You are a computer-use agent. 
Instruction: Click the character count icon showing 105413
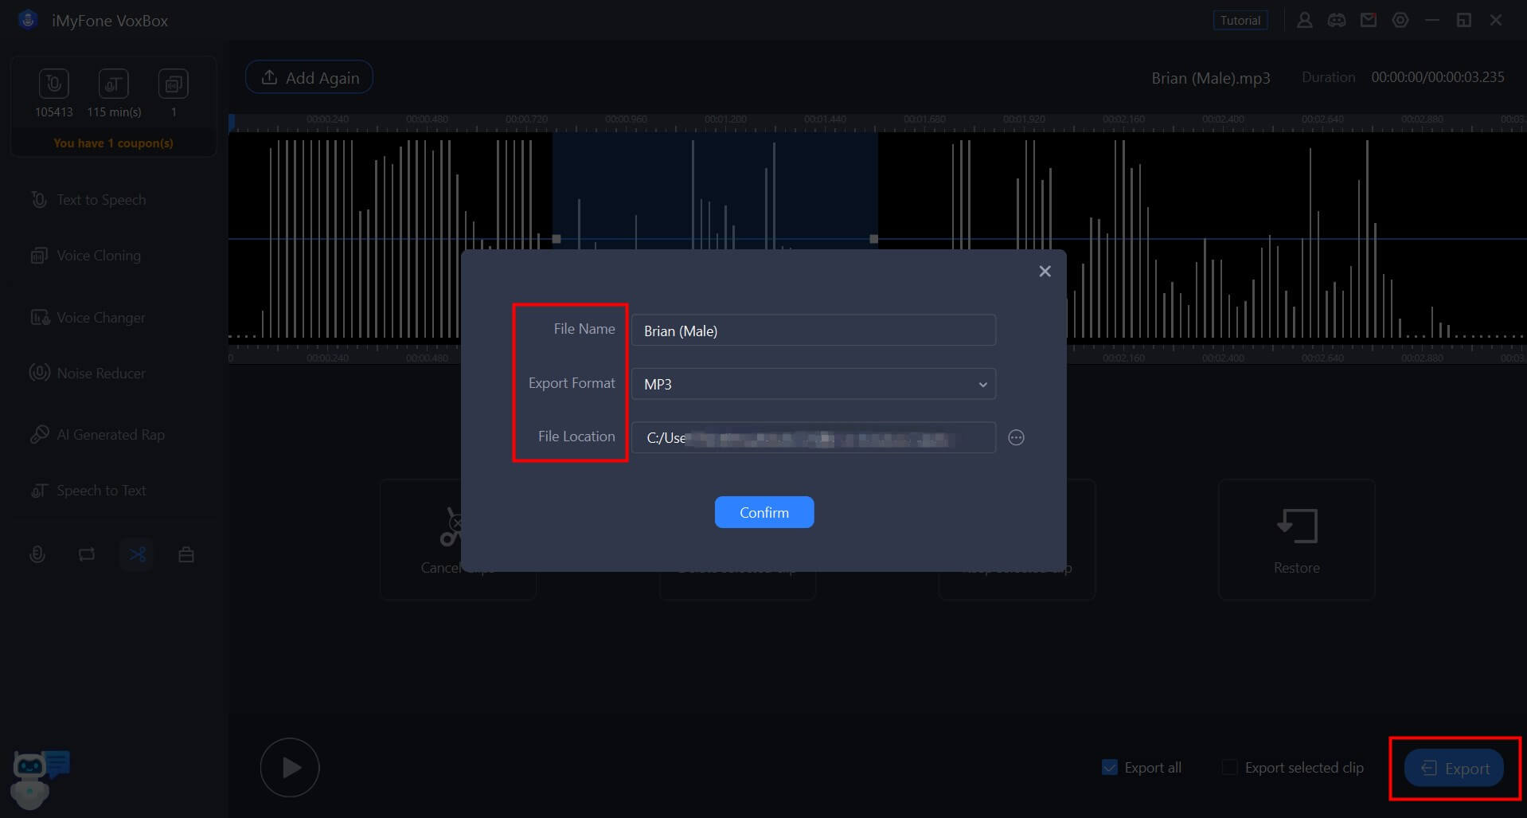coord(53,84)
